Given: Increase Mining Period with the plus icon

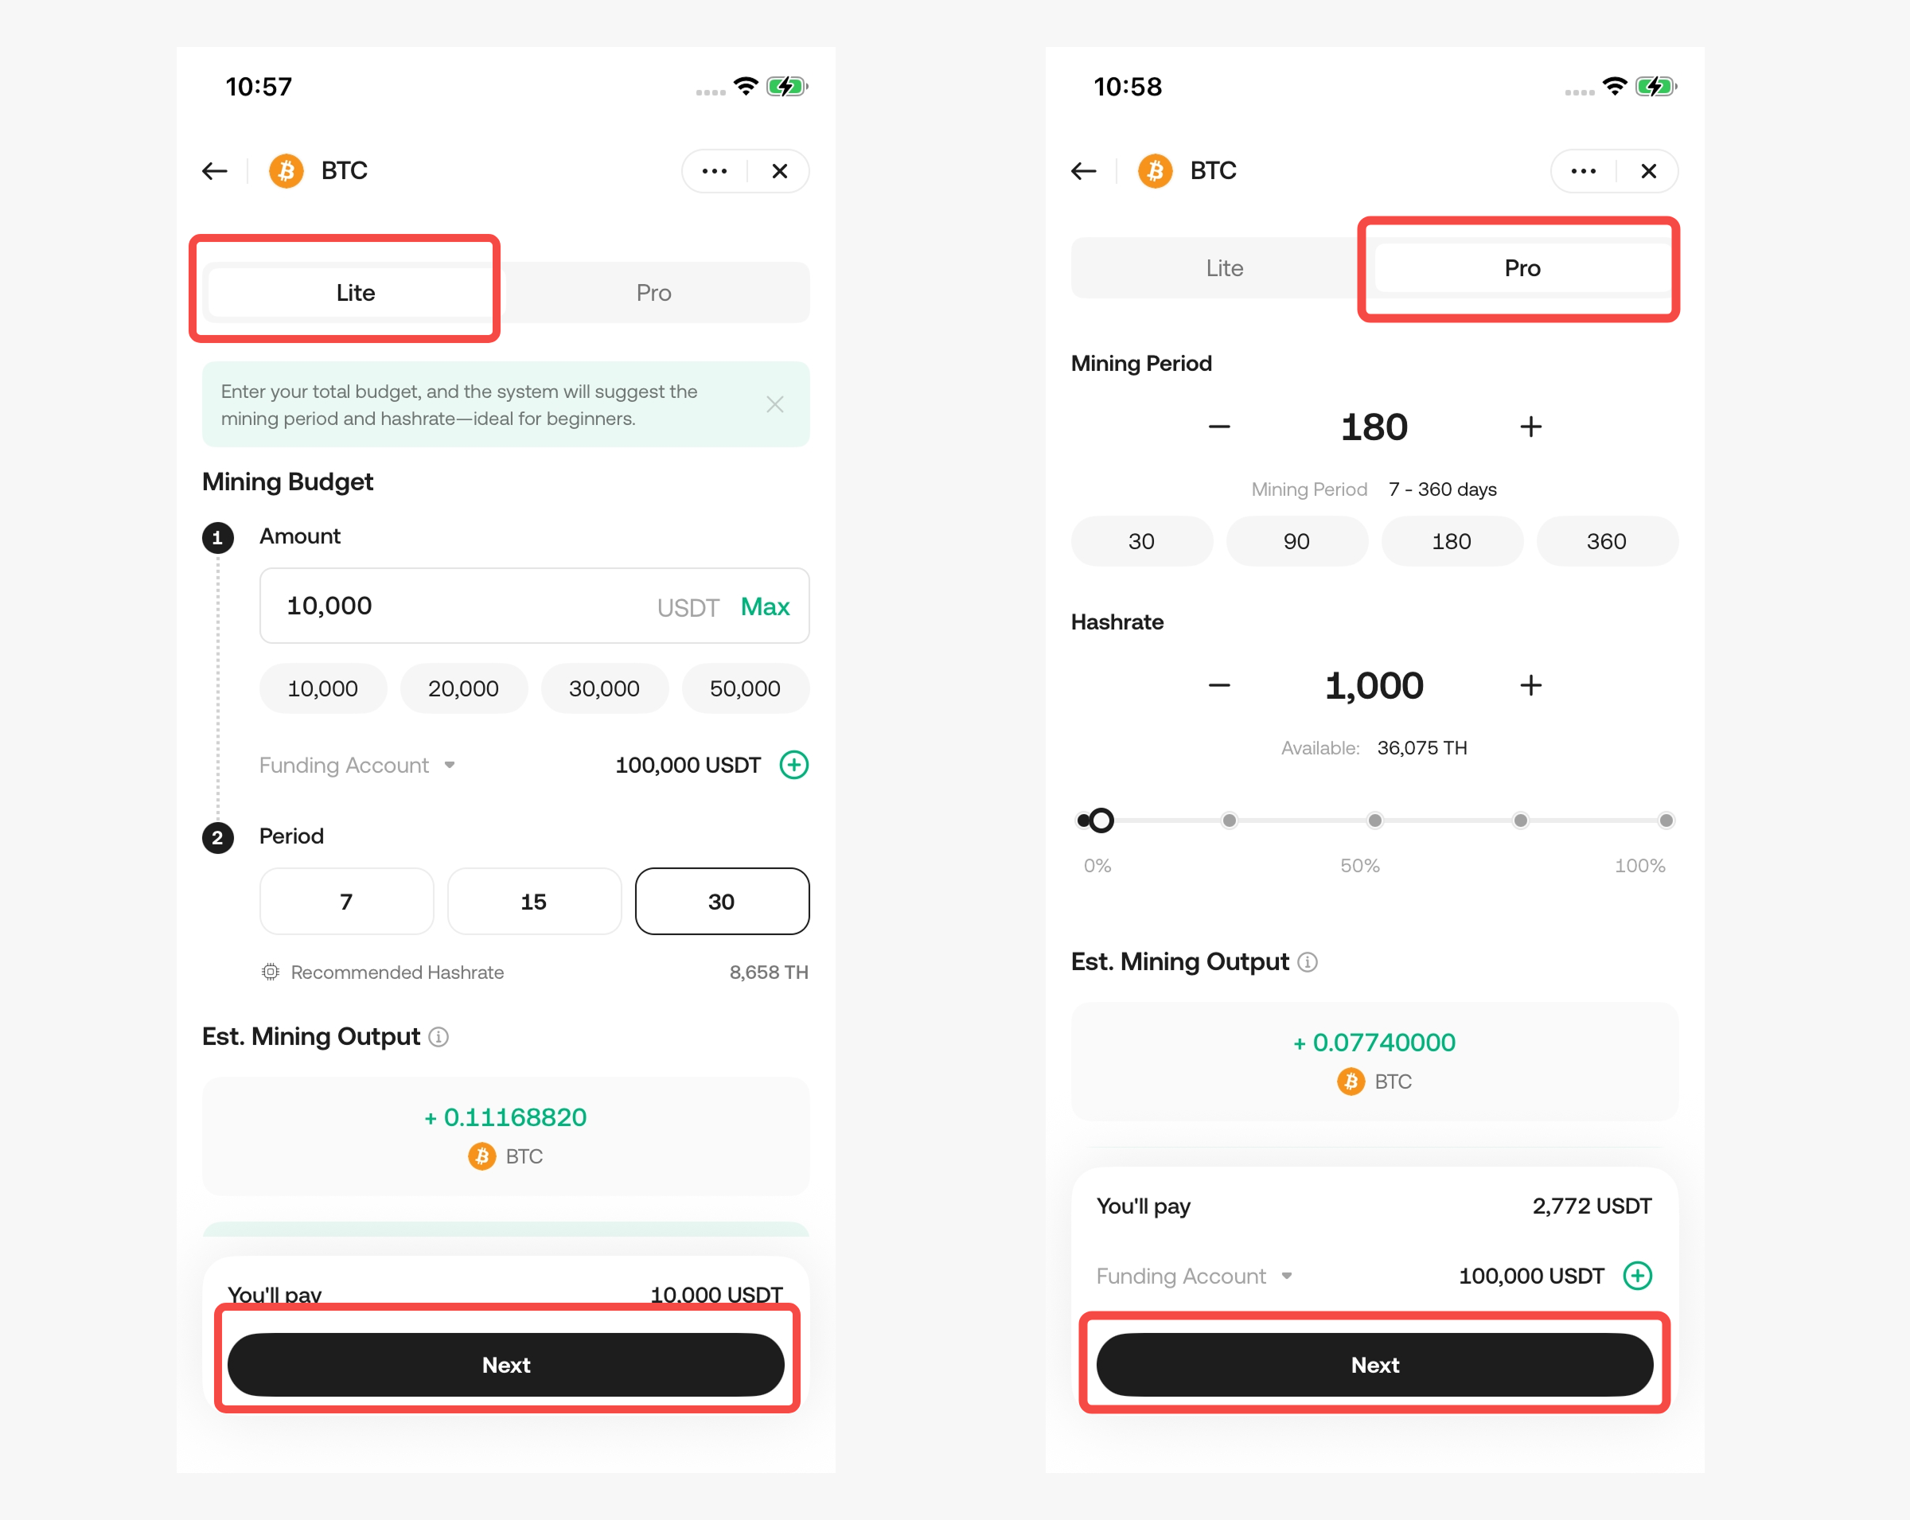Looking at the screenshot, I should click(1530, 427).
